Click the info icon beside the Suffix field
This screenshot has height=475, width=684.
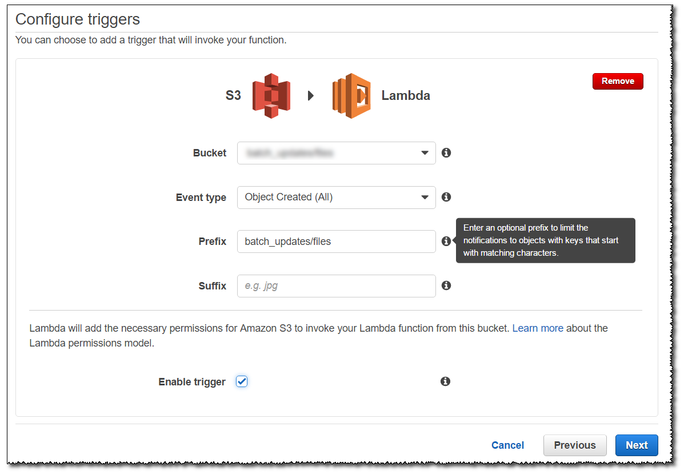pyautogui.click(x=446, y=285)
